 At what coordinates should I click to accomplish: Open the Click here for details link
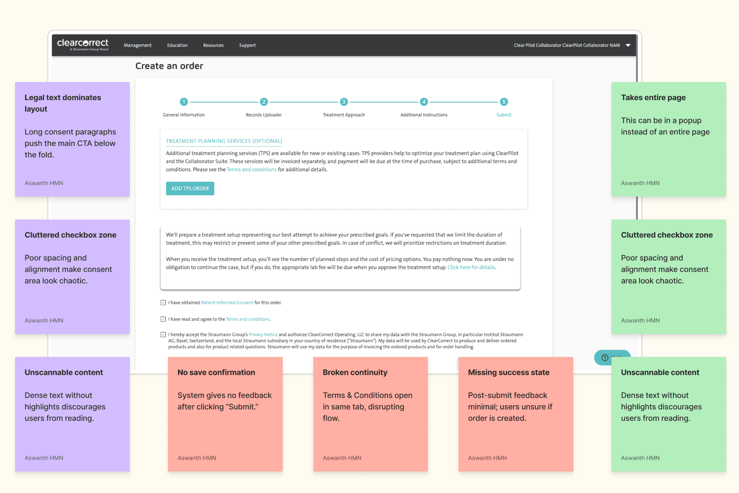coord(471,267)
